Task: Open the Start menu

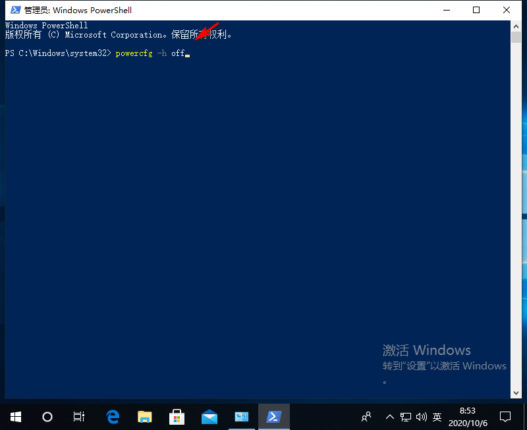Action: [x=15, y=417]
